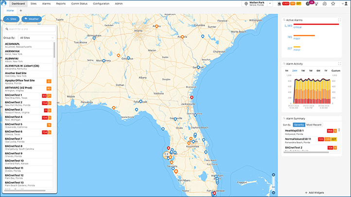Click the Alarm Summary horizontal scrollbar
Viewport: 351px width, 197px height.
click(x=306, y=152)
